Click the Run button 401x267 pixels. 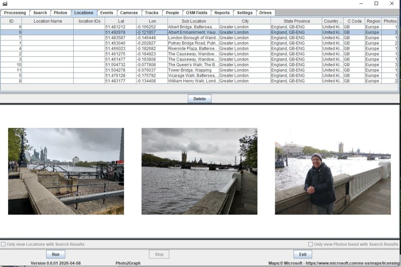pyautogui.click(x=56, y=254)
